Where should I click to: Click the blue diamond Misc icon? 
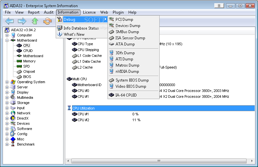[x=13, y=139]
